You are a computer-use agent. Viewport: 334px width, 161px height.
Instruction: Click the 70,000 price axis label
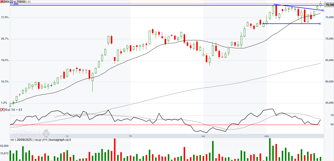tap(329, 39)
